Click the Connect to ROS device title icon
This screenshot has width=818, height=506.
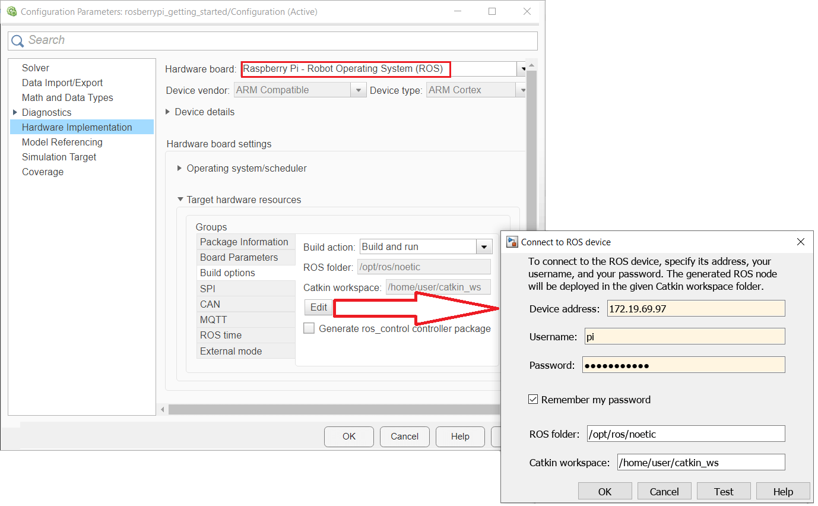(511, 242)
